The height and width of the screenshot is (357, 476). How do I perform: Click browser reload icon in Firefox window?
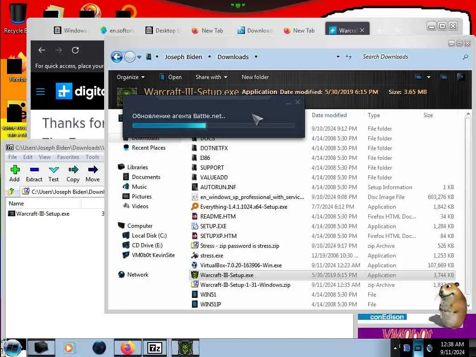coord(75,50)
